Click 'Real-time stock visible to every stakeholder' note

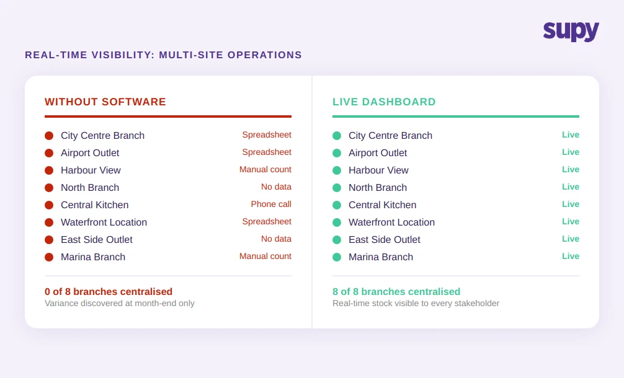tap(416, 303)
